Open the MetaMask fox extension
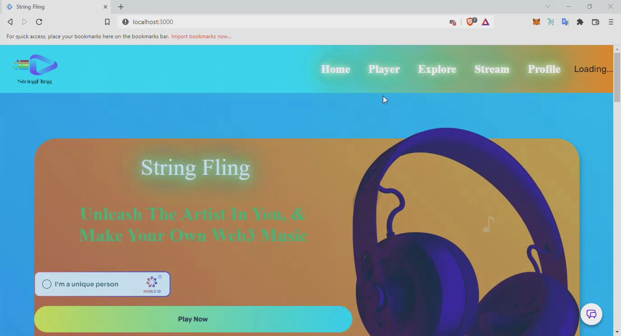This screenshot has height=336, width=621. (x=536, y=22)
